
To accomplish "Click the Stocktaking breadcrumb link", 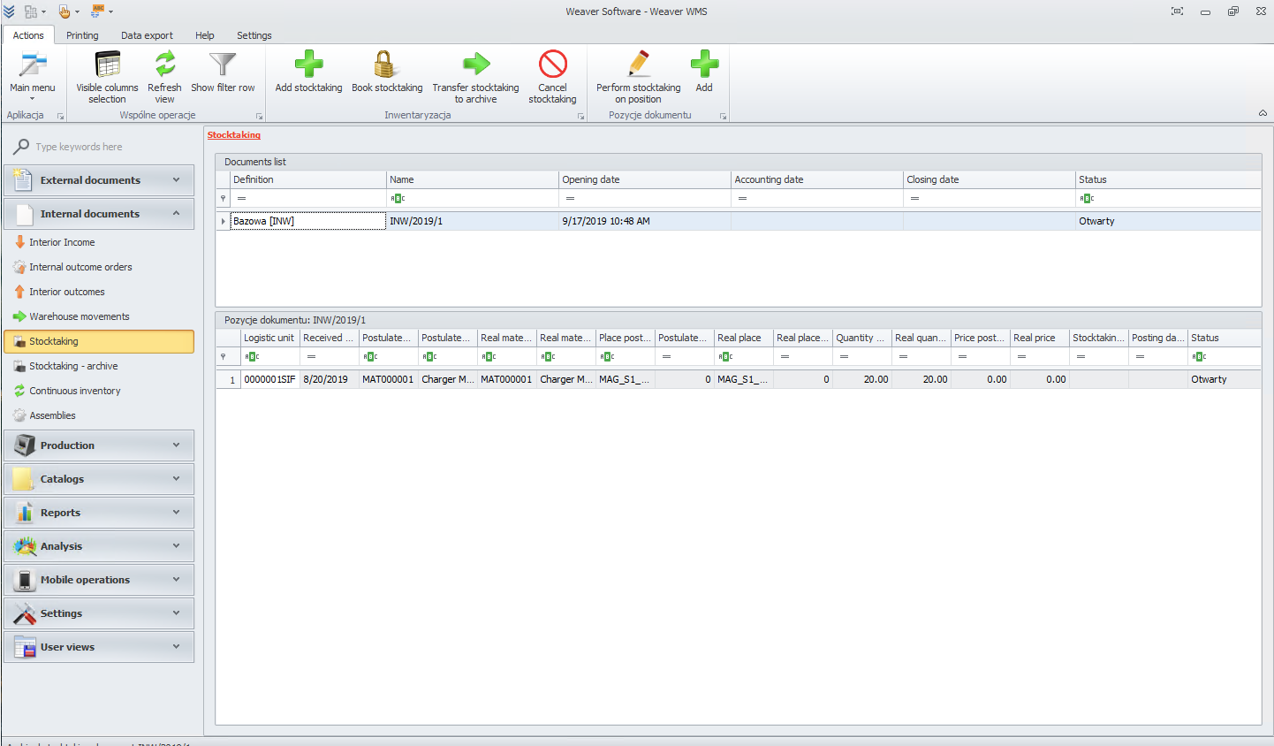I will pyautogui.click(x=234, y=135).
